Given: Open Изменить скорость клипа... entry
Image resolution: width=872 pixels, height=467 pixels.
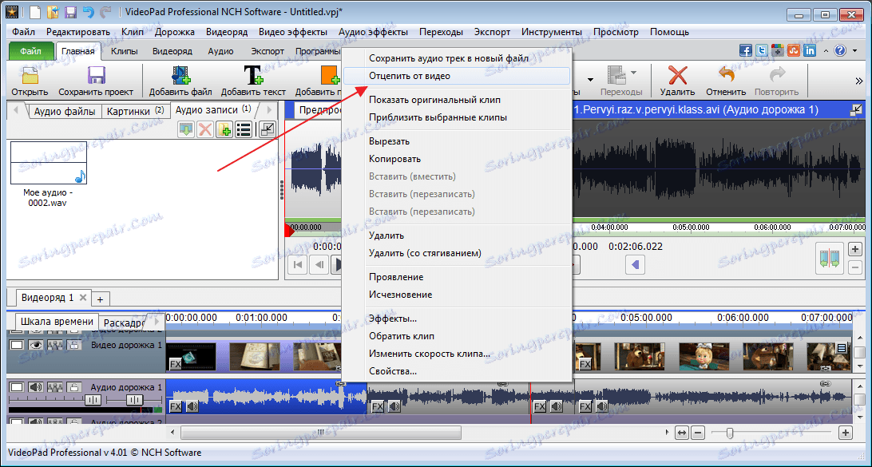Looking at the screenshot, I should pos(430,354).
